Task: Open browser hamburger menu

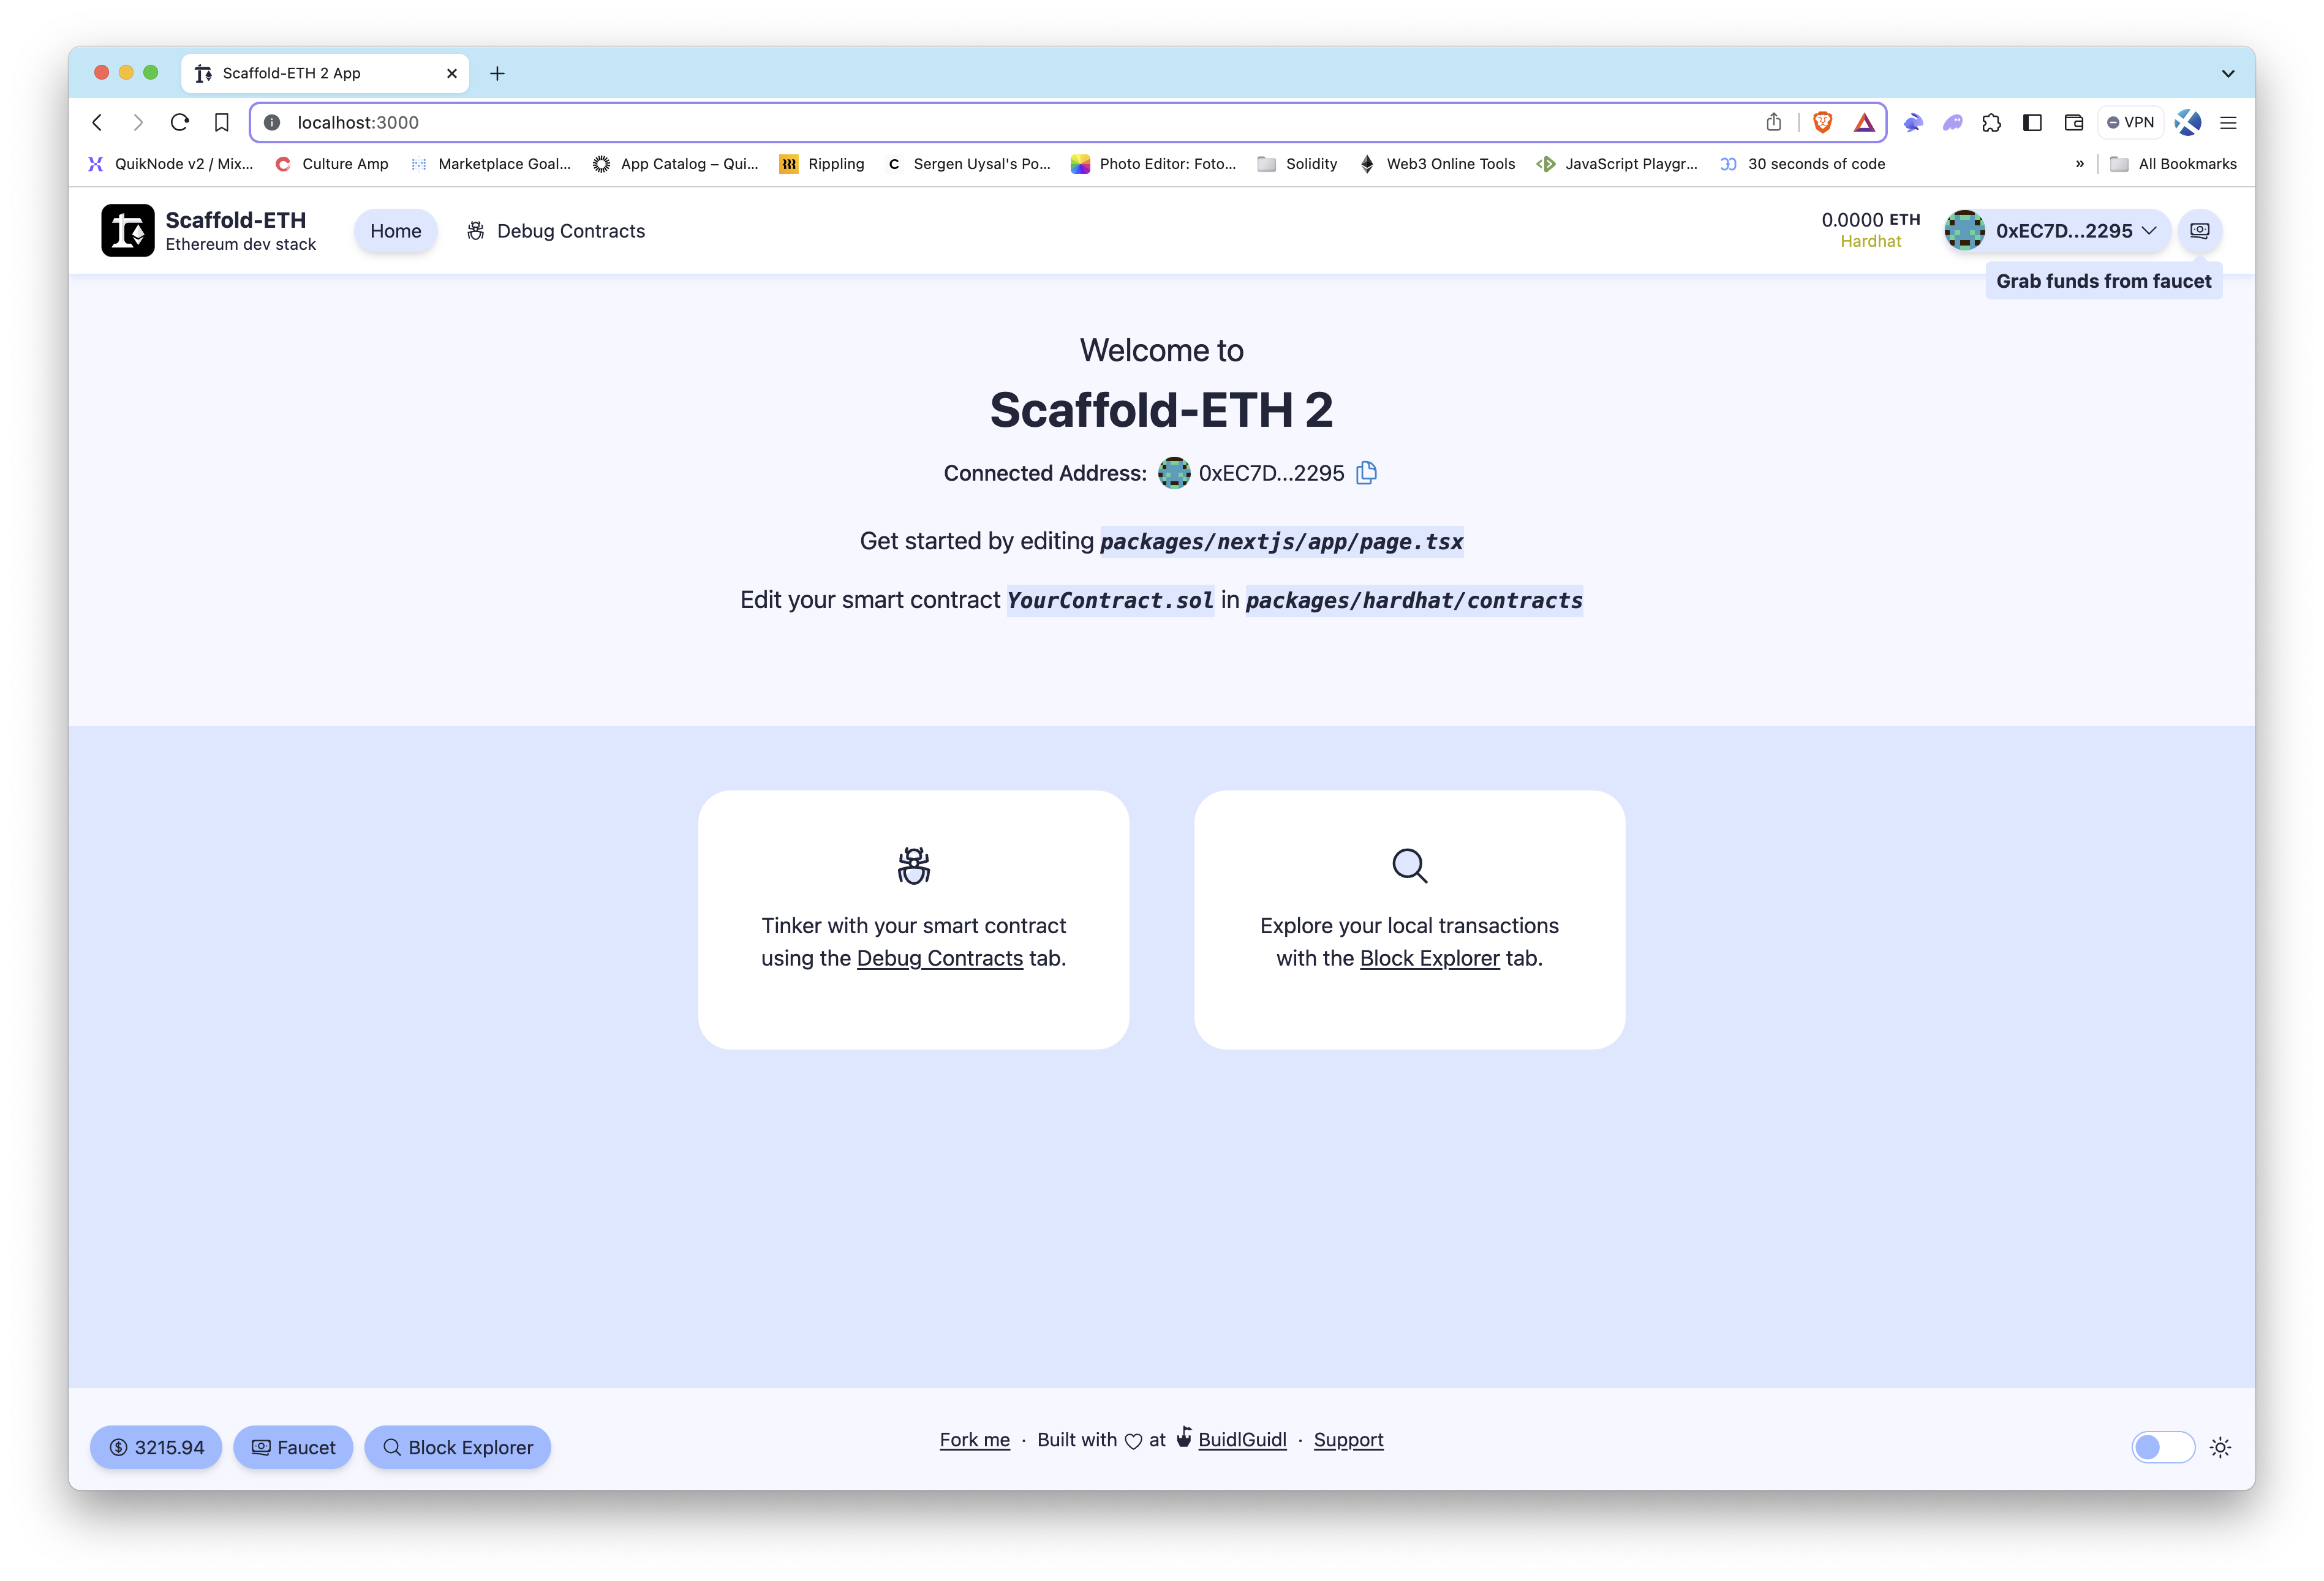Action: 2228,123
